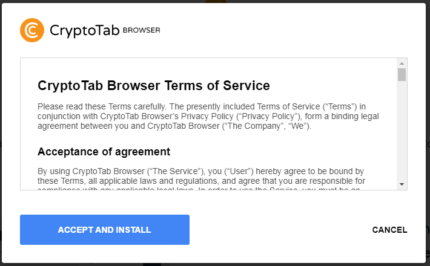Viewport: 430px width, 266px height.
Task: Click the terms scrollbar thumb
Action: [402, 74]
